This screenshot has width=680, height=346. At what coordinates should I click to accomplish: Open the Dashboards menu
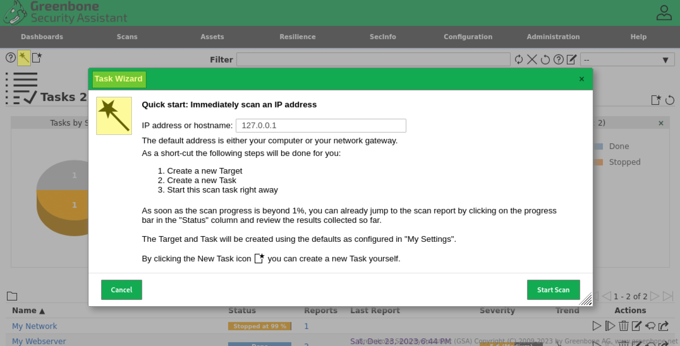[x=42, y=37]
